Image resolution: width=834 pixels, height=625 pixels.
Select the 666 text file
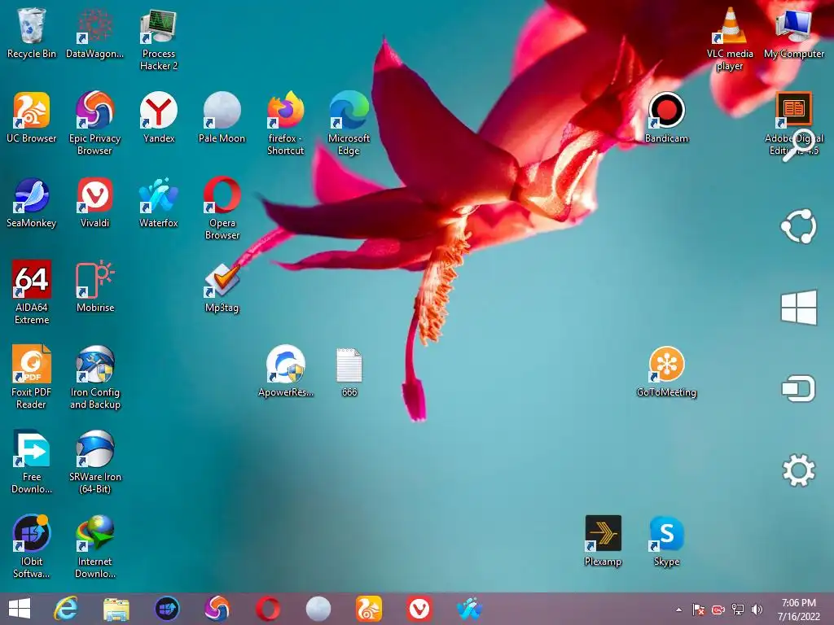click(x=349, y=372)
